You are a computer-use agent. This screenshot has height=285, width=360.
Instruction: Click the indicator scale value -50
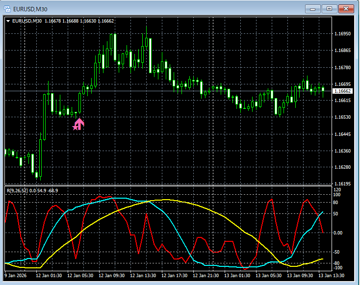click(x=335, y=252)
